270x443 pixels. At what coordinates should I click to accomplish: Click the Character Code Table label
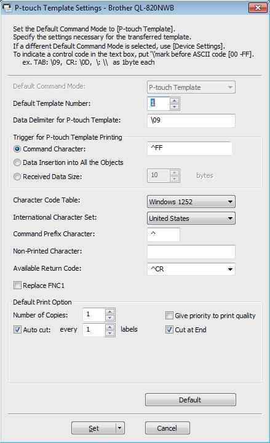click(46, 200)
